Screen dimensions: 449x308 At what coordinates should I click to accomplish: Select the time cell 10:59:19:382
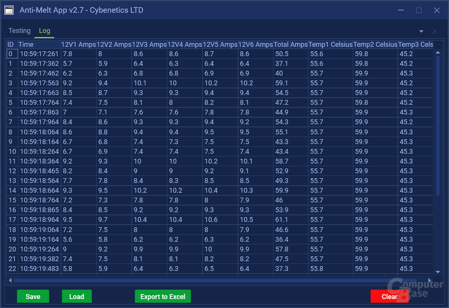tap(39, 259)
